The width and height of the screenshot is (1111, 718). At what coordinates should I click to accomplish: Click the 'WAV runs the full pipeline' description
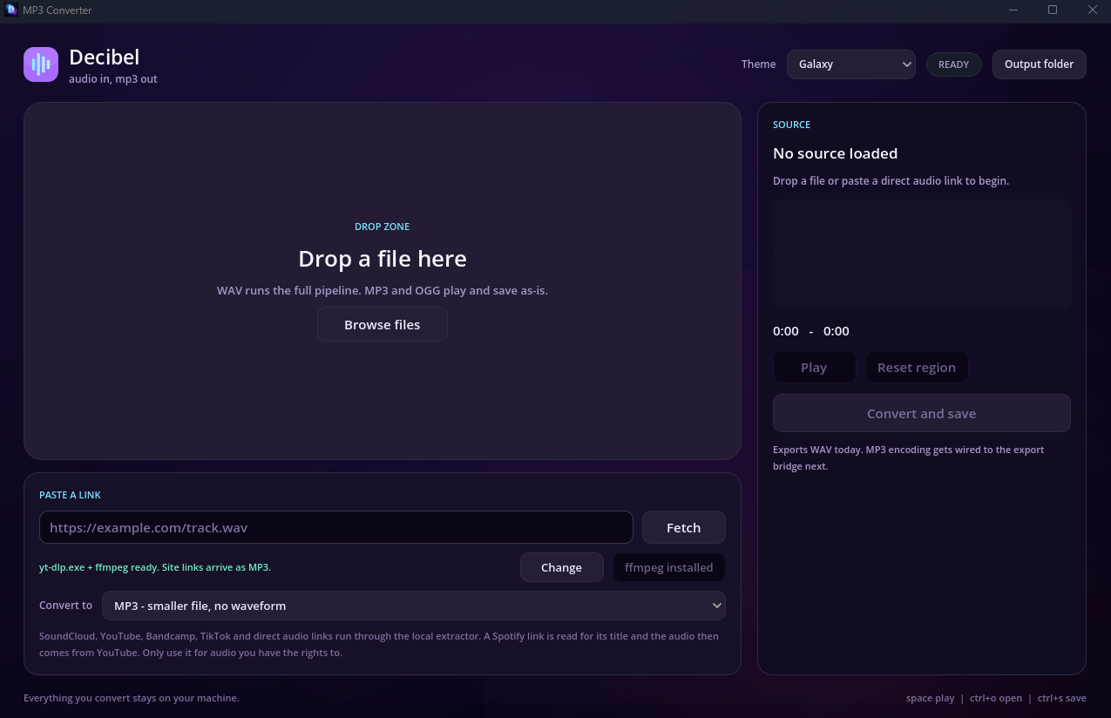[383, 290]
